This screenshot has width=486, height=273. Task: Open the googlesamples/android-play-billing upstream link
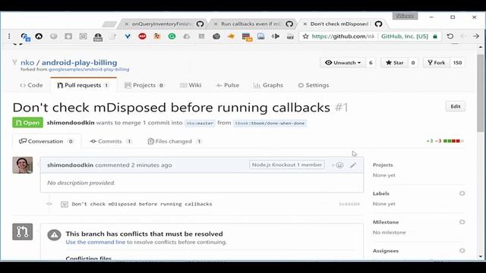[x=89, y=69]
